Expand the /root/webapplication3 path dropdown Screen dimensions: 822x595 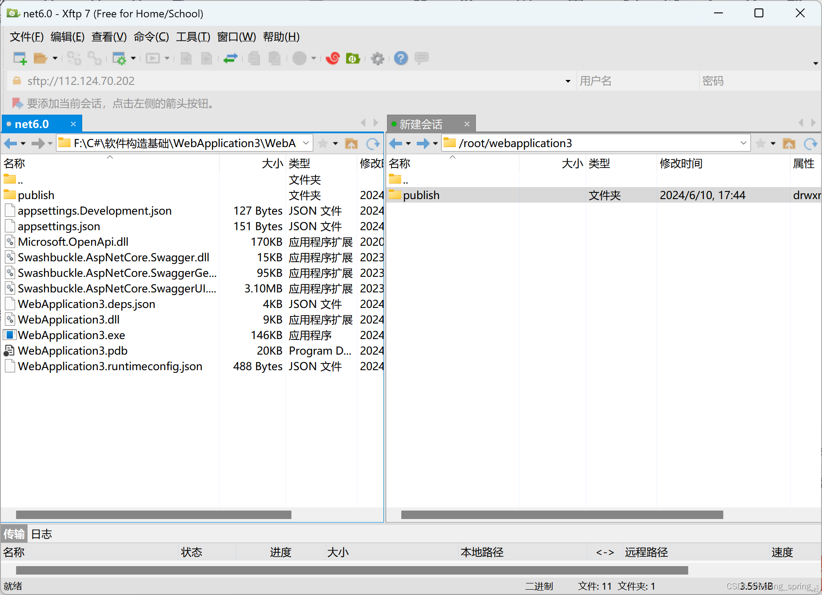click(x=743, y=143)
